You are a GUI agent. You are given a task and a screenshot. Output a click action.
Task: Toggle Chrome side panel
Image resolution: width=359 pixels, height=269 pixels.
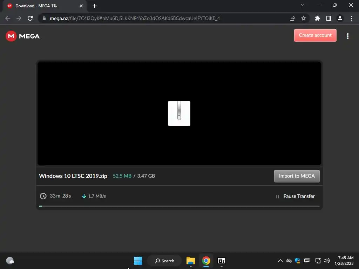point(329,18)
